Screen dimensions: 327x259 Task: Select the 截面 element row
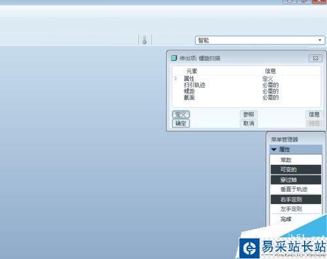pos(247,97)
